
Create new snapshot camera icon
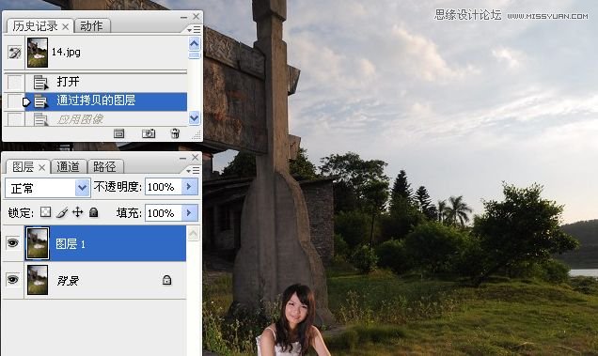149,133
